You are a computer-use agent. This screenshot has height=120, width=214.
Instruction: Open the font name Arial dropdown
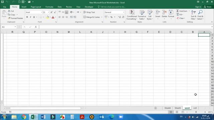pyautogui.click(x=41, y=12)
